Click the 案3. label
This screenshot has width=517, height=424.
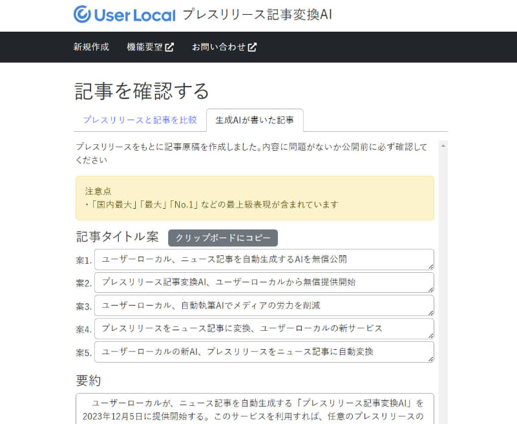tap(84, 306)
